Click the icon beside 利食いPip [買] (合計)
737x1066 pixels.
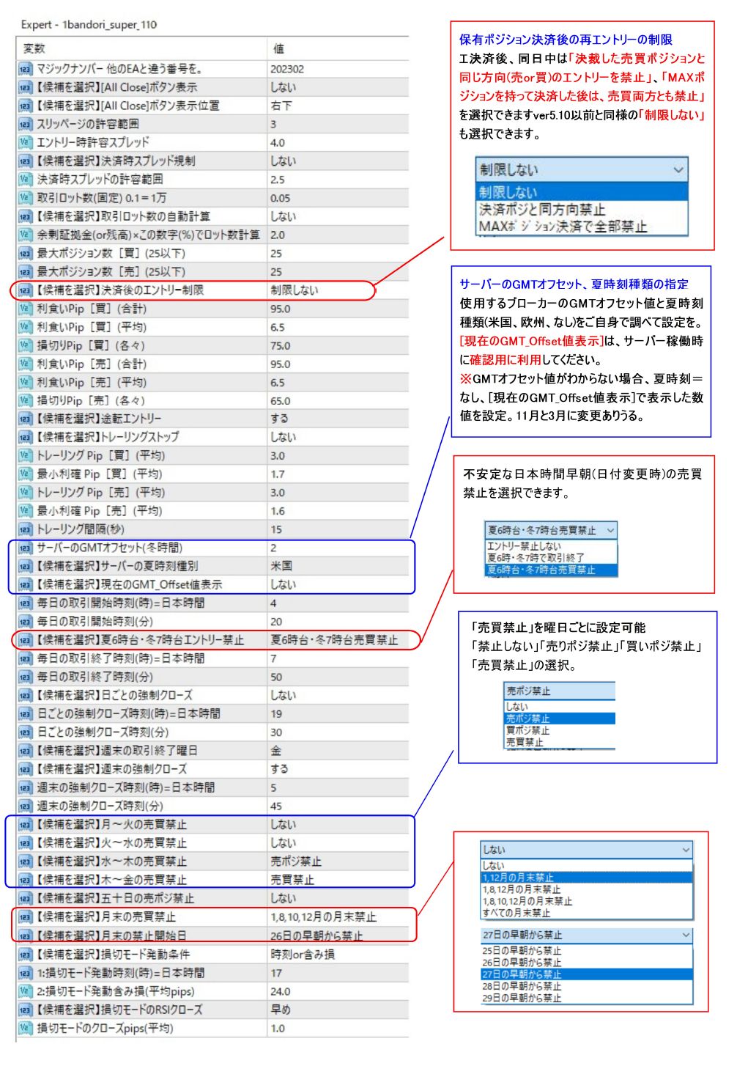pos(25,309)
